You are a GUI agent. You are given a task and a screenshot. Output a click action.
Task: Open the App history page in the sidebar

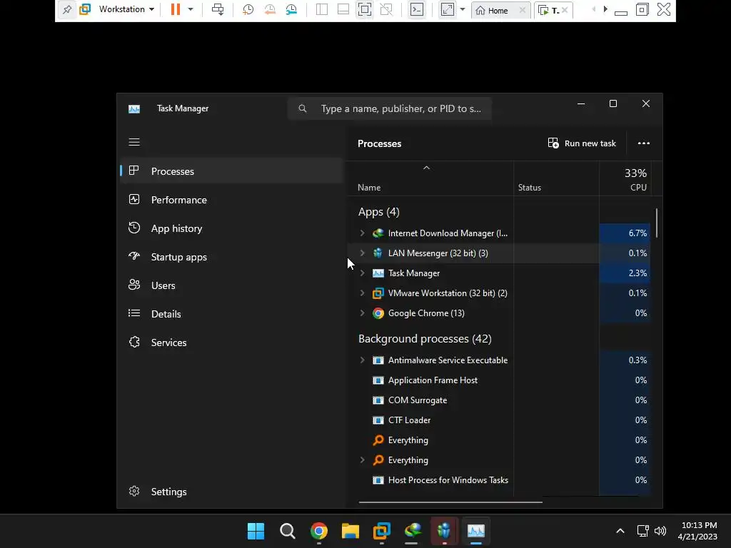click(232, 228)
